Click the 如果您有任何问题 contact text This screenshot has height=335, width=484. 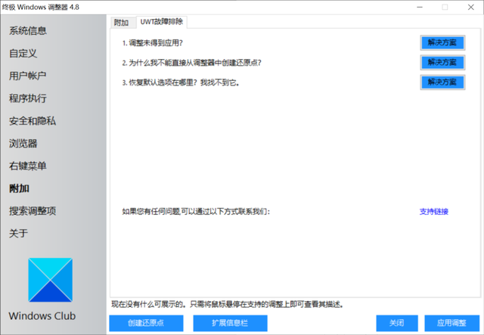click(x=196, y=212)
